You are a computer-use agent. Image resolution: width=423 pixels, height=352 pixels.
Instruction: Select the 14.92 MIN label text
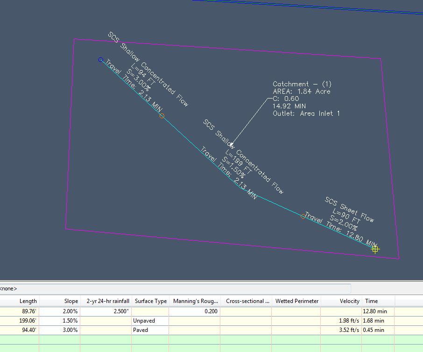pos(289,106)
